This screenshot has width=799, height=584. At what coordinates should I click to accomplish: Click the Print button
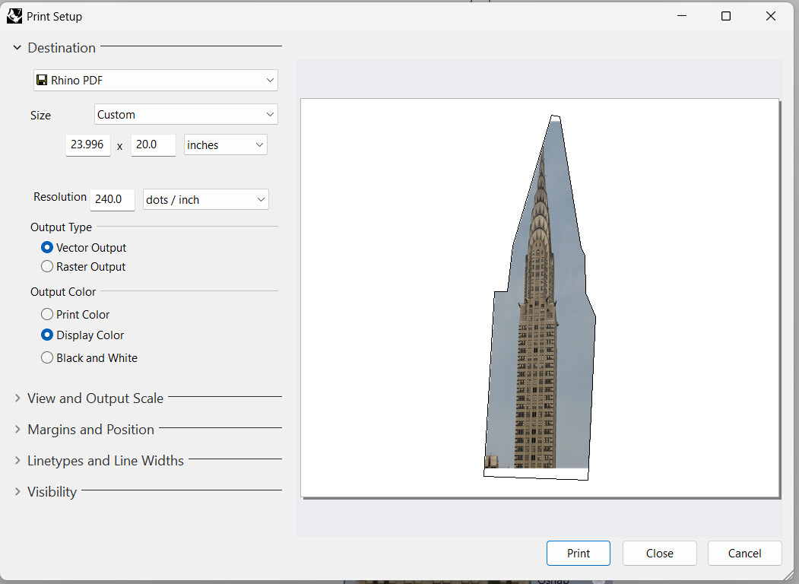(578, 553)
